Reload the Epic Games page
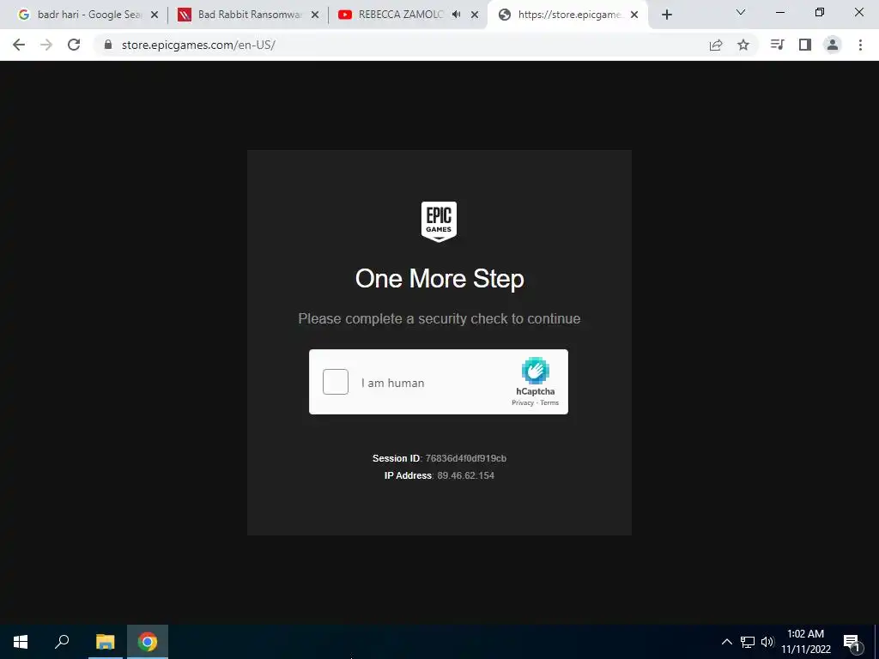 click(74, 45)
